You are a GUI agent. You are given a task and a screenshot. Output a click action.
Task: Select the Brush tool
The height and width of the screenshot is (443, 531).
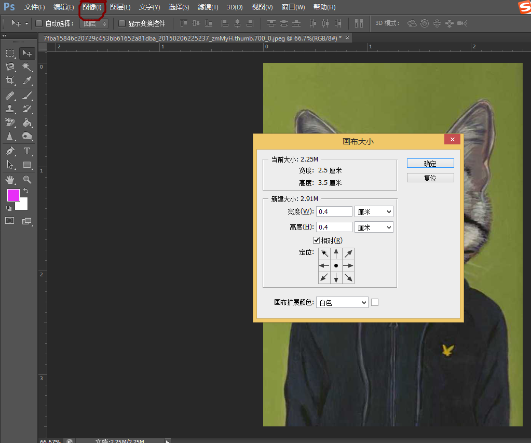[27, 96]
